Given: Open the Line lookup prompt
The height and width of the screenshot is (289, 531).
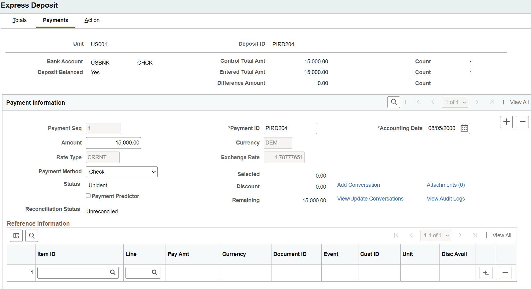Looking at the screenshot, I should pyautogui.click(x=155, y=272).
